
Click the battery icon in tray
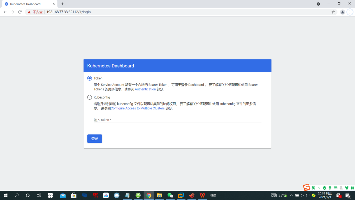click(x=297, y=195)
